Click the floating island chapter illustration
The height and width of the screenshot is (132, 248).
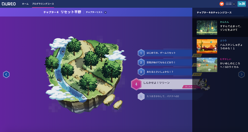pyautogui.click(x=86, y=75)
